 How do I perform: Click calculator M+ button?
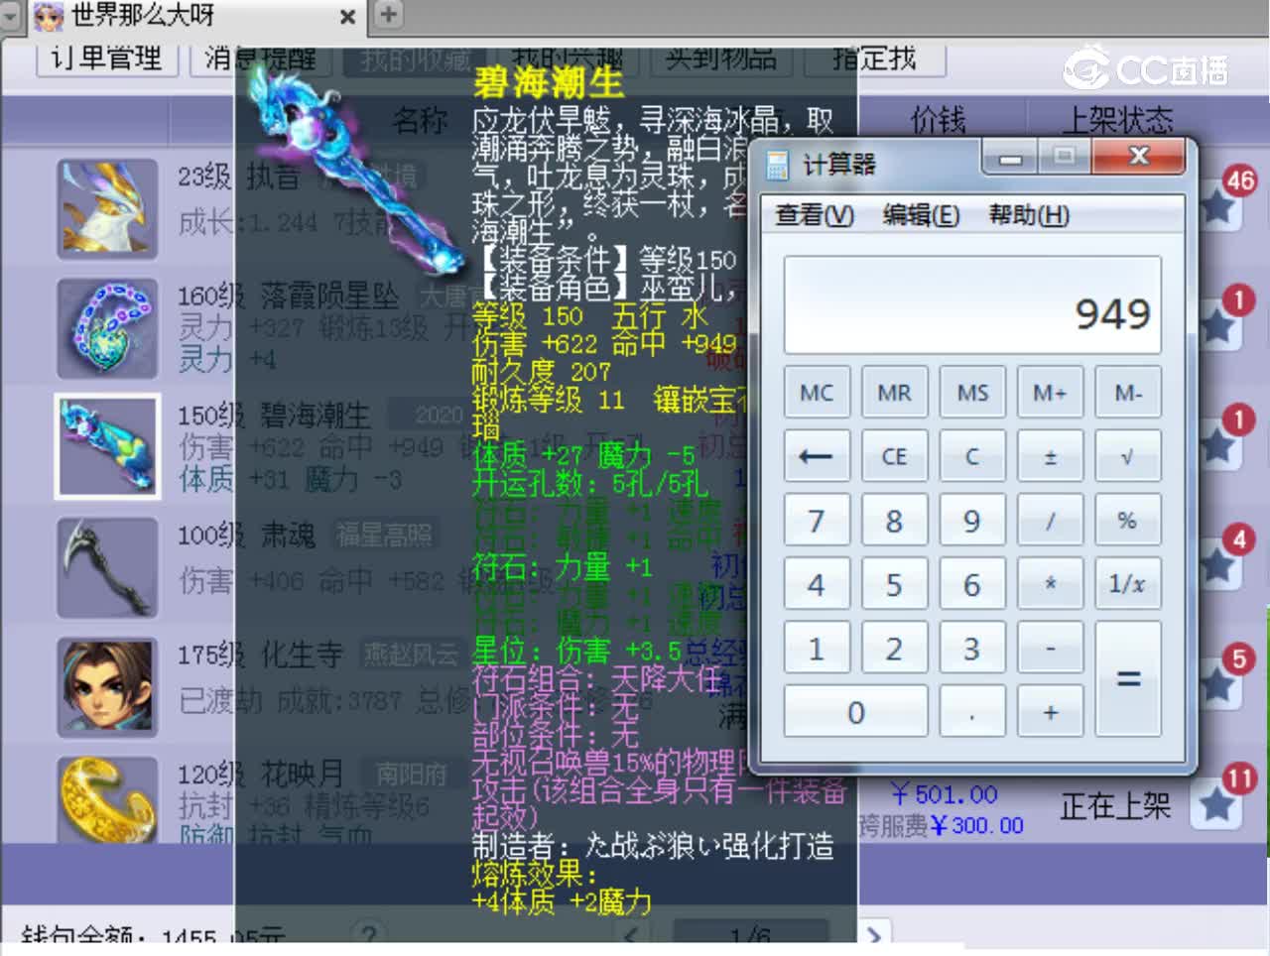(x=1050, y=393)
